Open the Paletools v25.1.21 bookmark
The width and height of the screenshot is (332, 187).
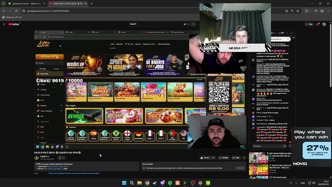click(x=12, y=17)
